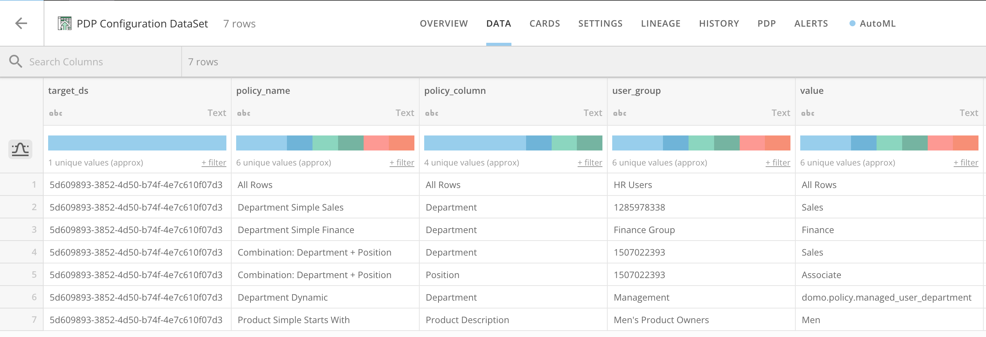Select the Department Dynamic cell in row 6

tap(282, 297)
